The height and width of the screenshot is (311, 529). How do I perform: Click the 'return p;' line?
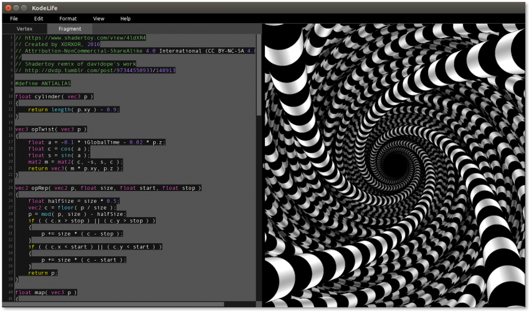(x=42, y=273)
